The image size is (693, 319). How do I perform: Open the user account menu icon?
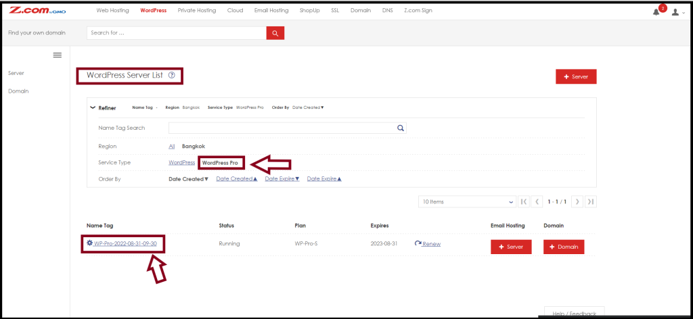[675, 13]
